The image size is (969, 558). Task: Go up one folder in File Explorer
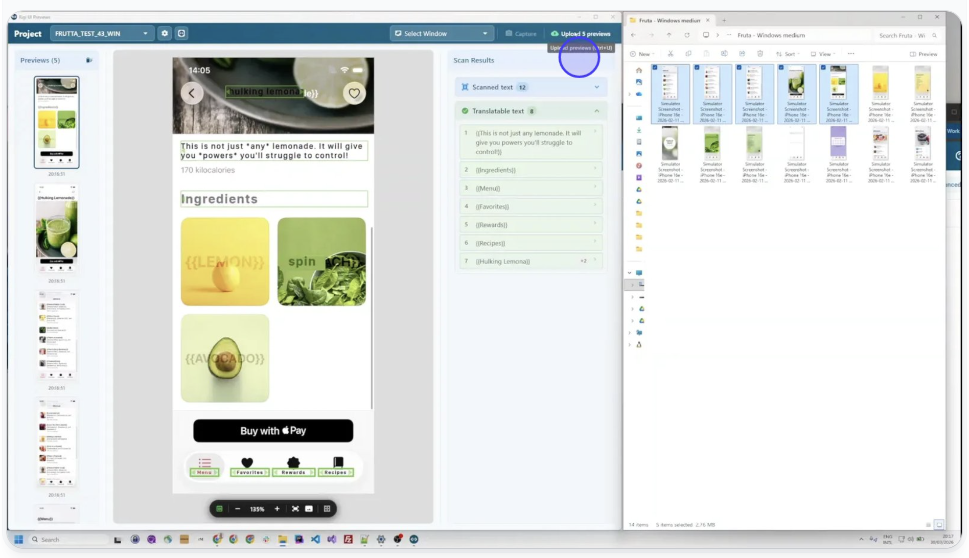[x=669, y=35]
